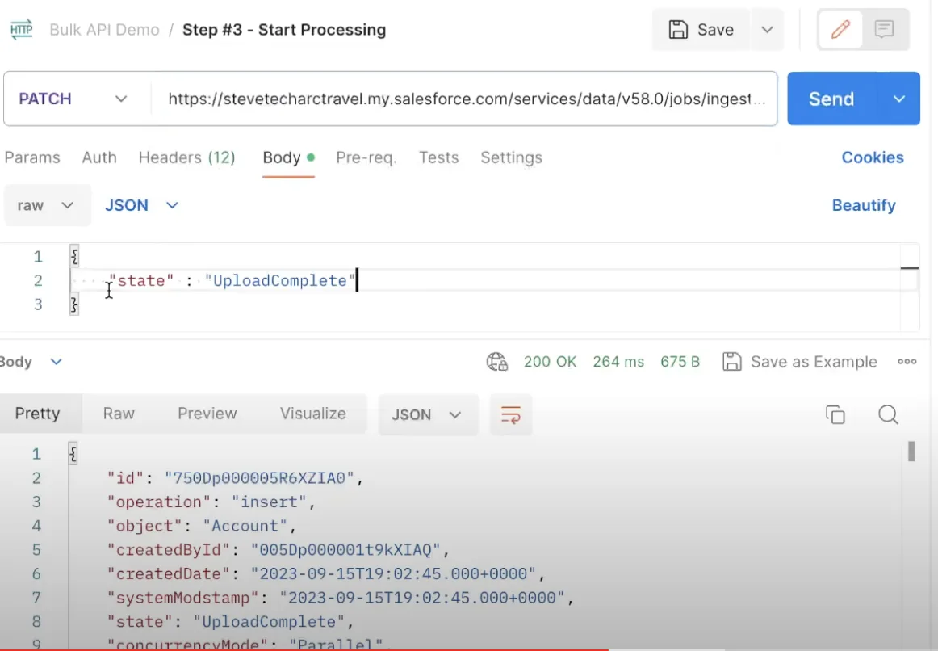Image resolution: width=938 pixels, height=651 pixels.
Task: Click the response pane vertical scrollbar
Action: pos(911,451)
